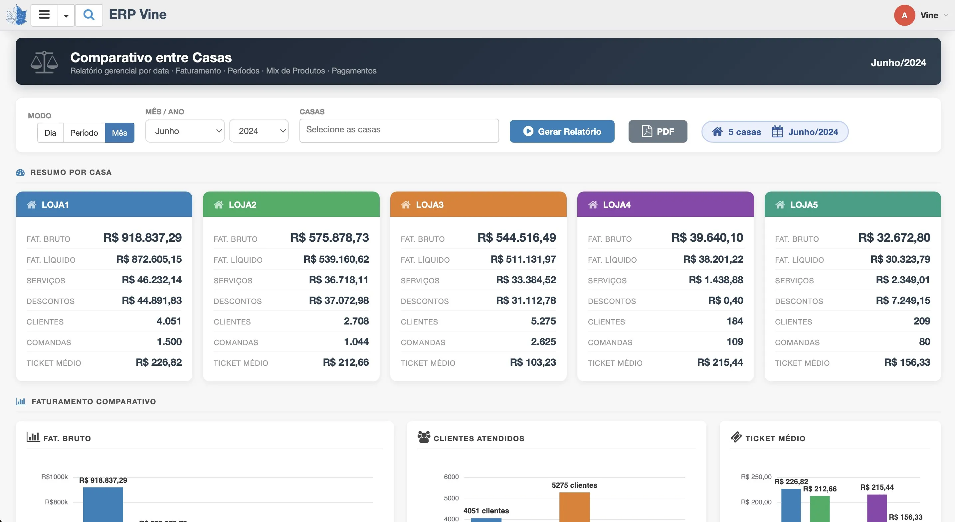The image size is (955, 522).
Task: Click LOJA5 Fat. Bruto value R$ 32.672,80
Action: 894,237
